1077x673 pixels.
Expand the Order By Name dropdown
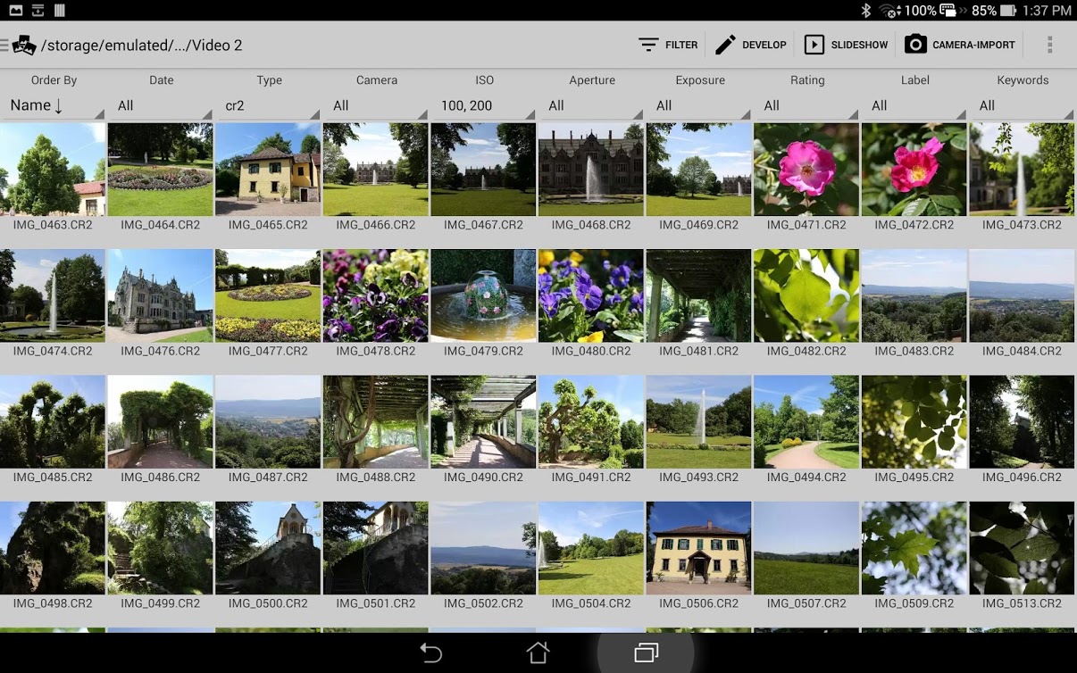click(x=54, y=105)
